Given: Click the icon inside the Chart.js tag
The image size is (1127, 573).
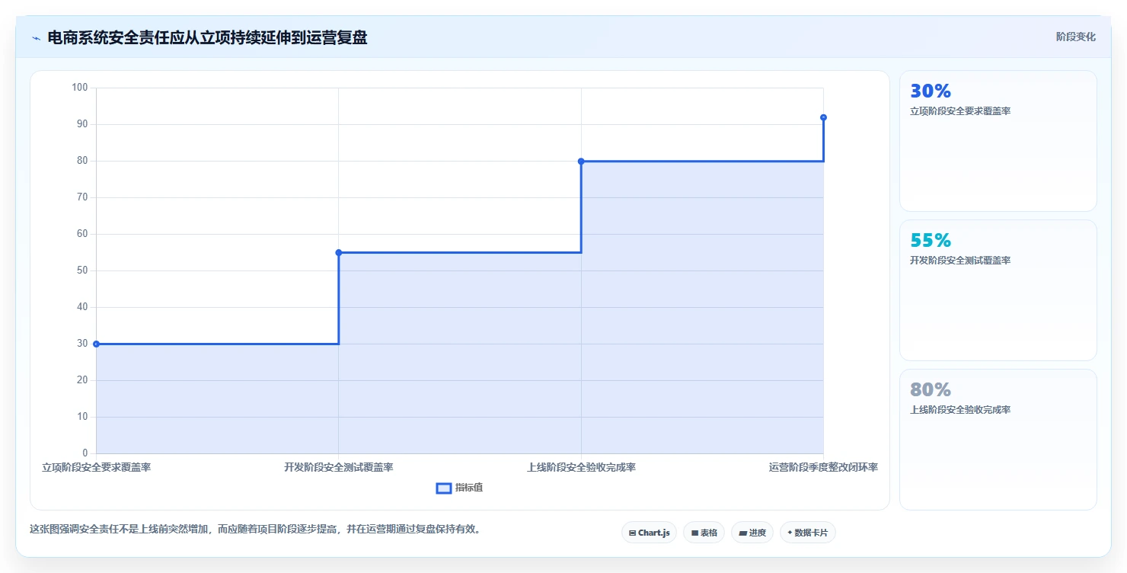Looking at the screenshot, I should click(x=632, y=533).
